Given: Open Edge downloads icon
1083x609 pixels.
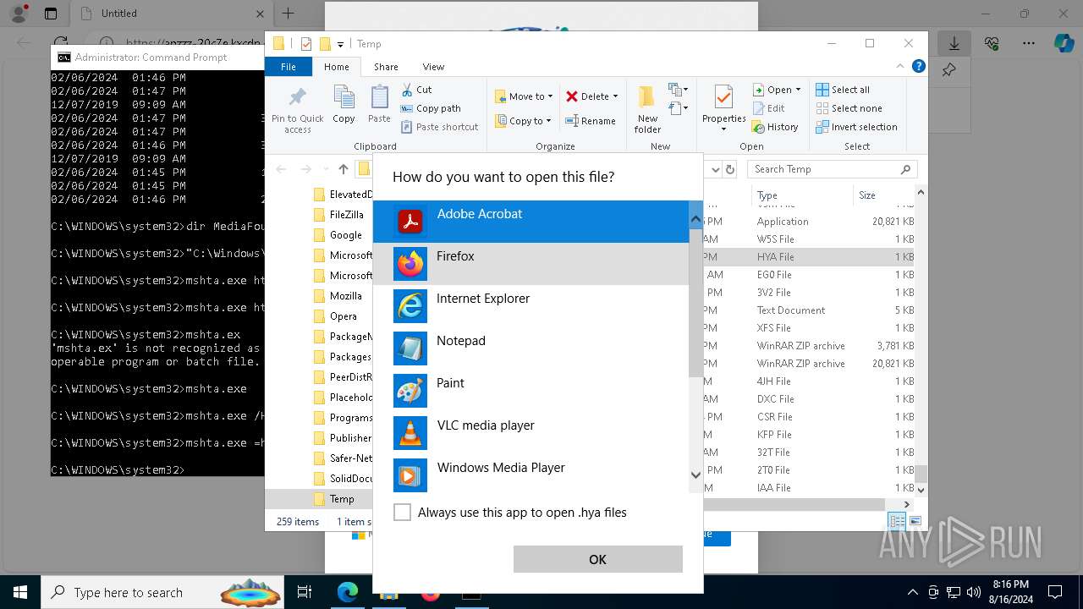Looking at the screenshot, I should (x=954, y=43).
